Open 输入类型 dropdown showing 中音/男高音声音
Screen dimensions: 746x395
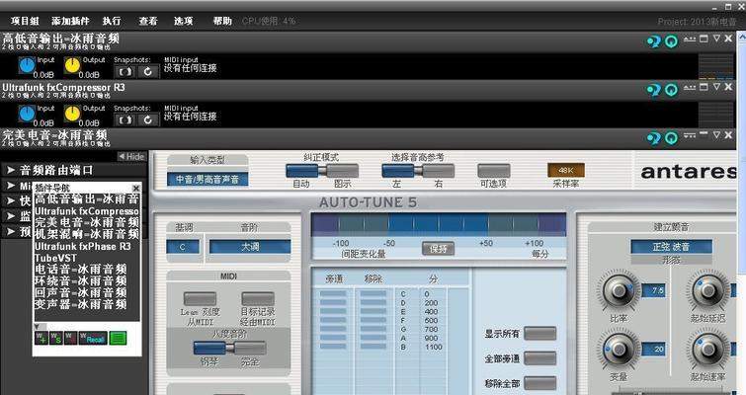[x=207, y=179]
